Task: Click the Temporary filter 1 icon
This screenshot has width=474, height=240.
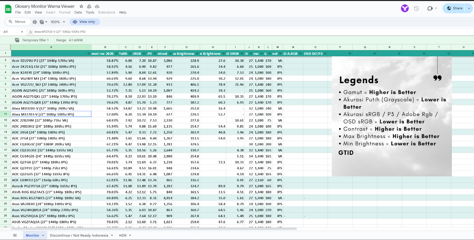Action: pos(17,40)
